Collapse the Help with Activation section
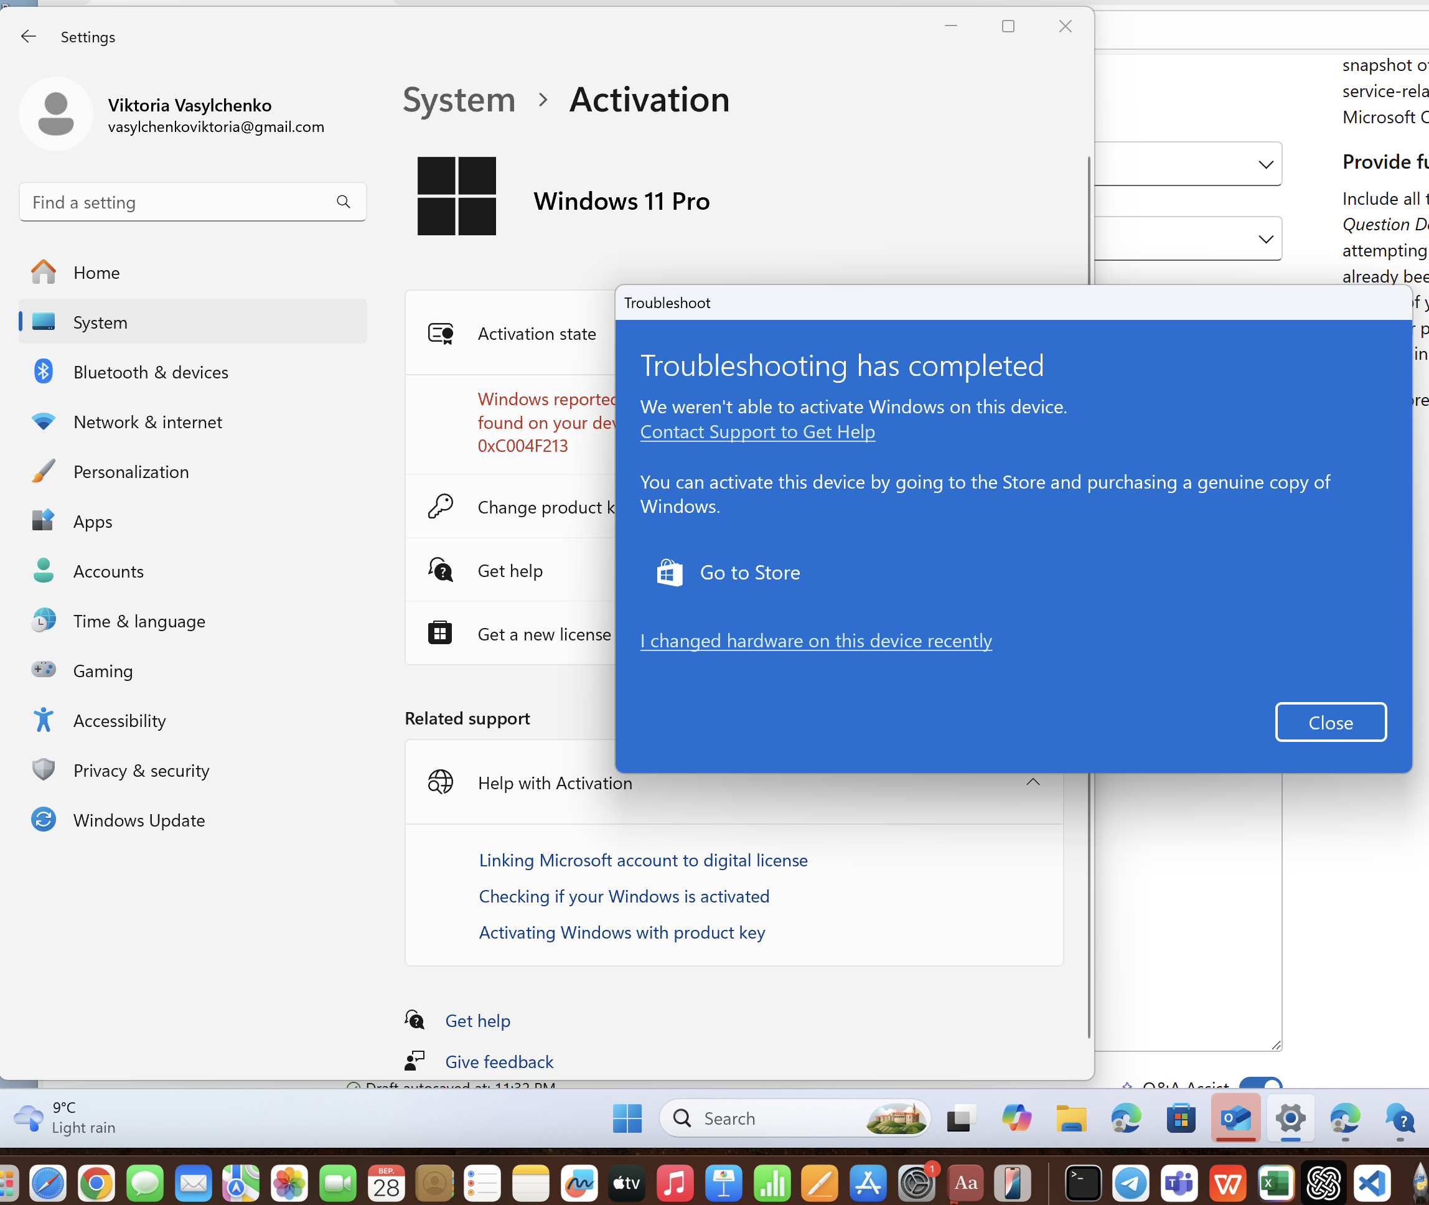The image size is (1429, 1205). pos(1032,782)
